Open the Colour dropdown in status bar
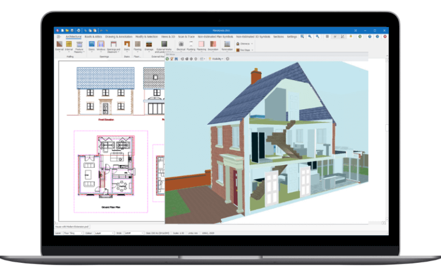Screen dimensions: 441x276 click(104, 233)
